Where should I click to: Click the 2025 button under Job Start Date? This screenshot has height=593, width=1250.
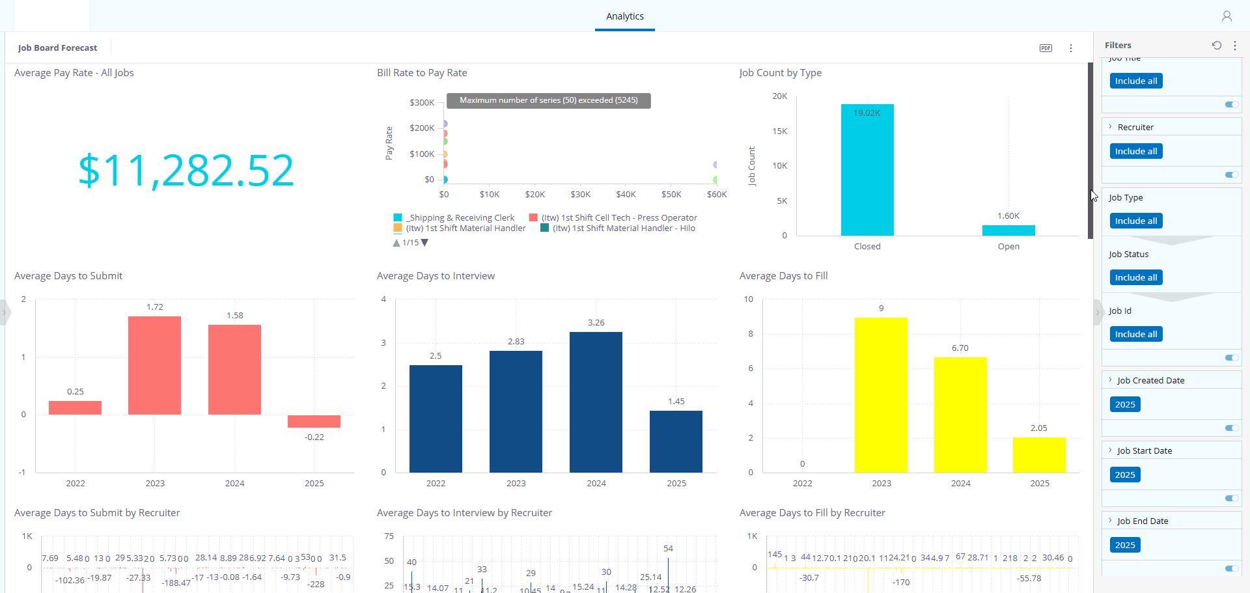1125,475
